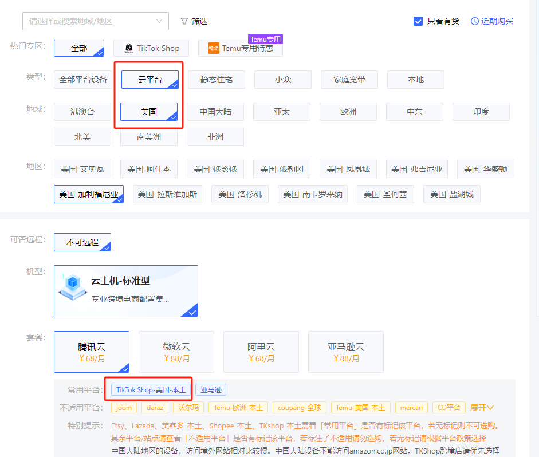This screenshot has height=457, width=539.
Task: Pick the 美国-盐湖城 area
Action: 452,194
